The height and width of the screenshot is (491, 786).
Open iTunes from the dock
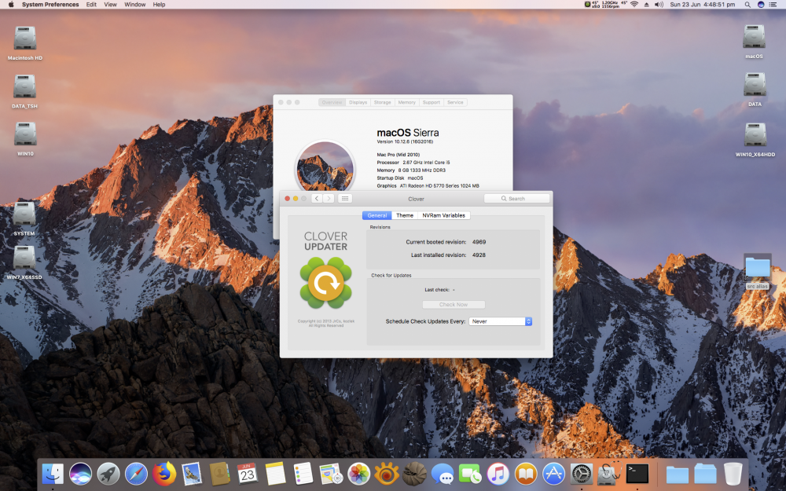click(498, 474)
